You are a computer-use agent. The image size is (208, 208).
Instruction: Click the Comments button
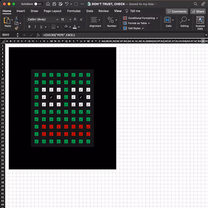coord(177,11)
